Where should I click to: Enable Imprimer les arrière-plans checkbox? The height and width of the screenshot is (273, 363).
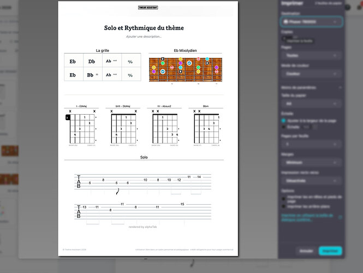(x=284, y=206)
